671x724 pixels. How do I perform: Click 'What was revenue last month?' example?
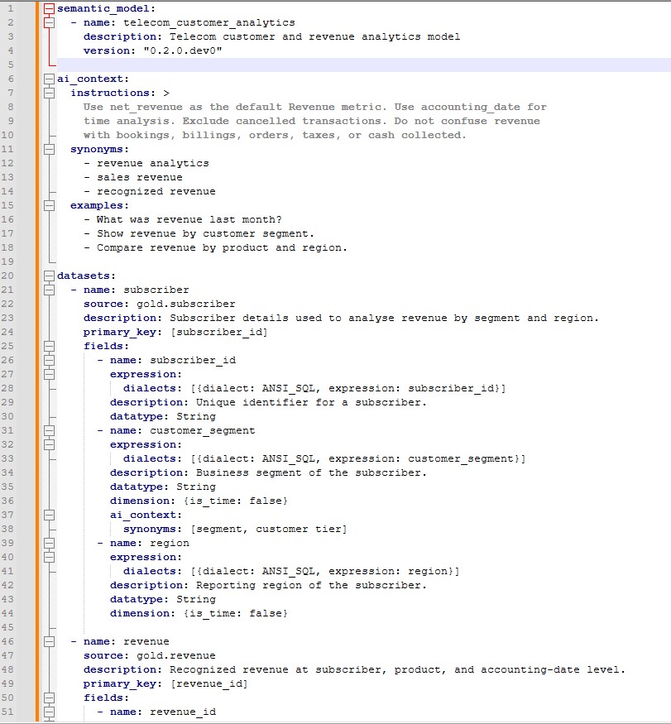click(189, 220)
